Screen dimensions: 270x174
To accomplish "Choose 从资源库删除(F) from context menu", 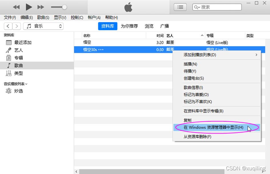I will tap(217, 137).
